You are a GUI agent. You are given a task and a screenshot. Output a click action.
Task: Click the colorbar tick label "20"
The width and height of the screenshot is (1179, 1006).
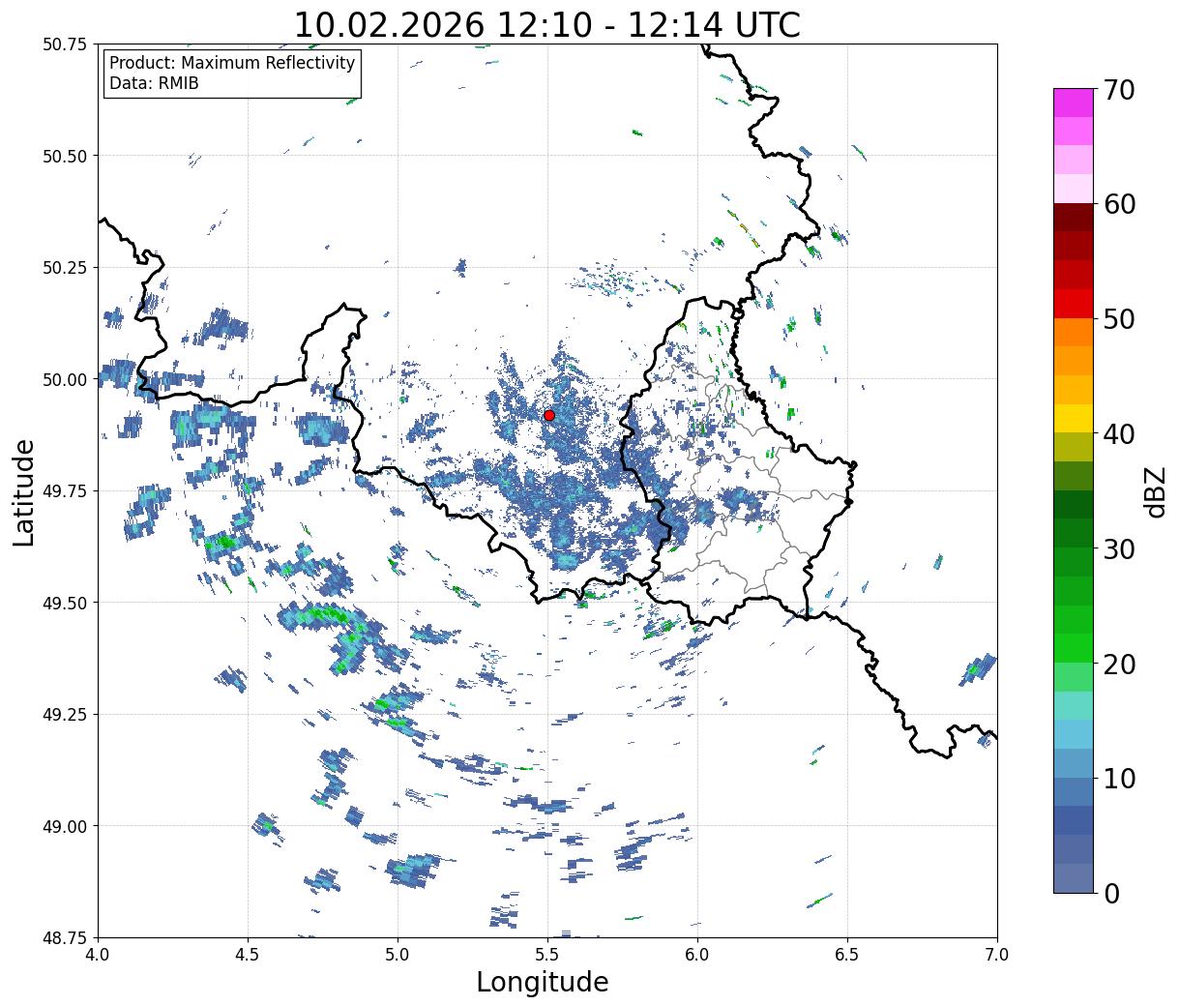pyautogui.click(x=1119, y=664)
